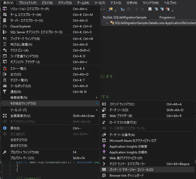Click the 戻る blue back arrow icon
Screen dimensions: 196x179
(5, 128)
